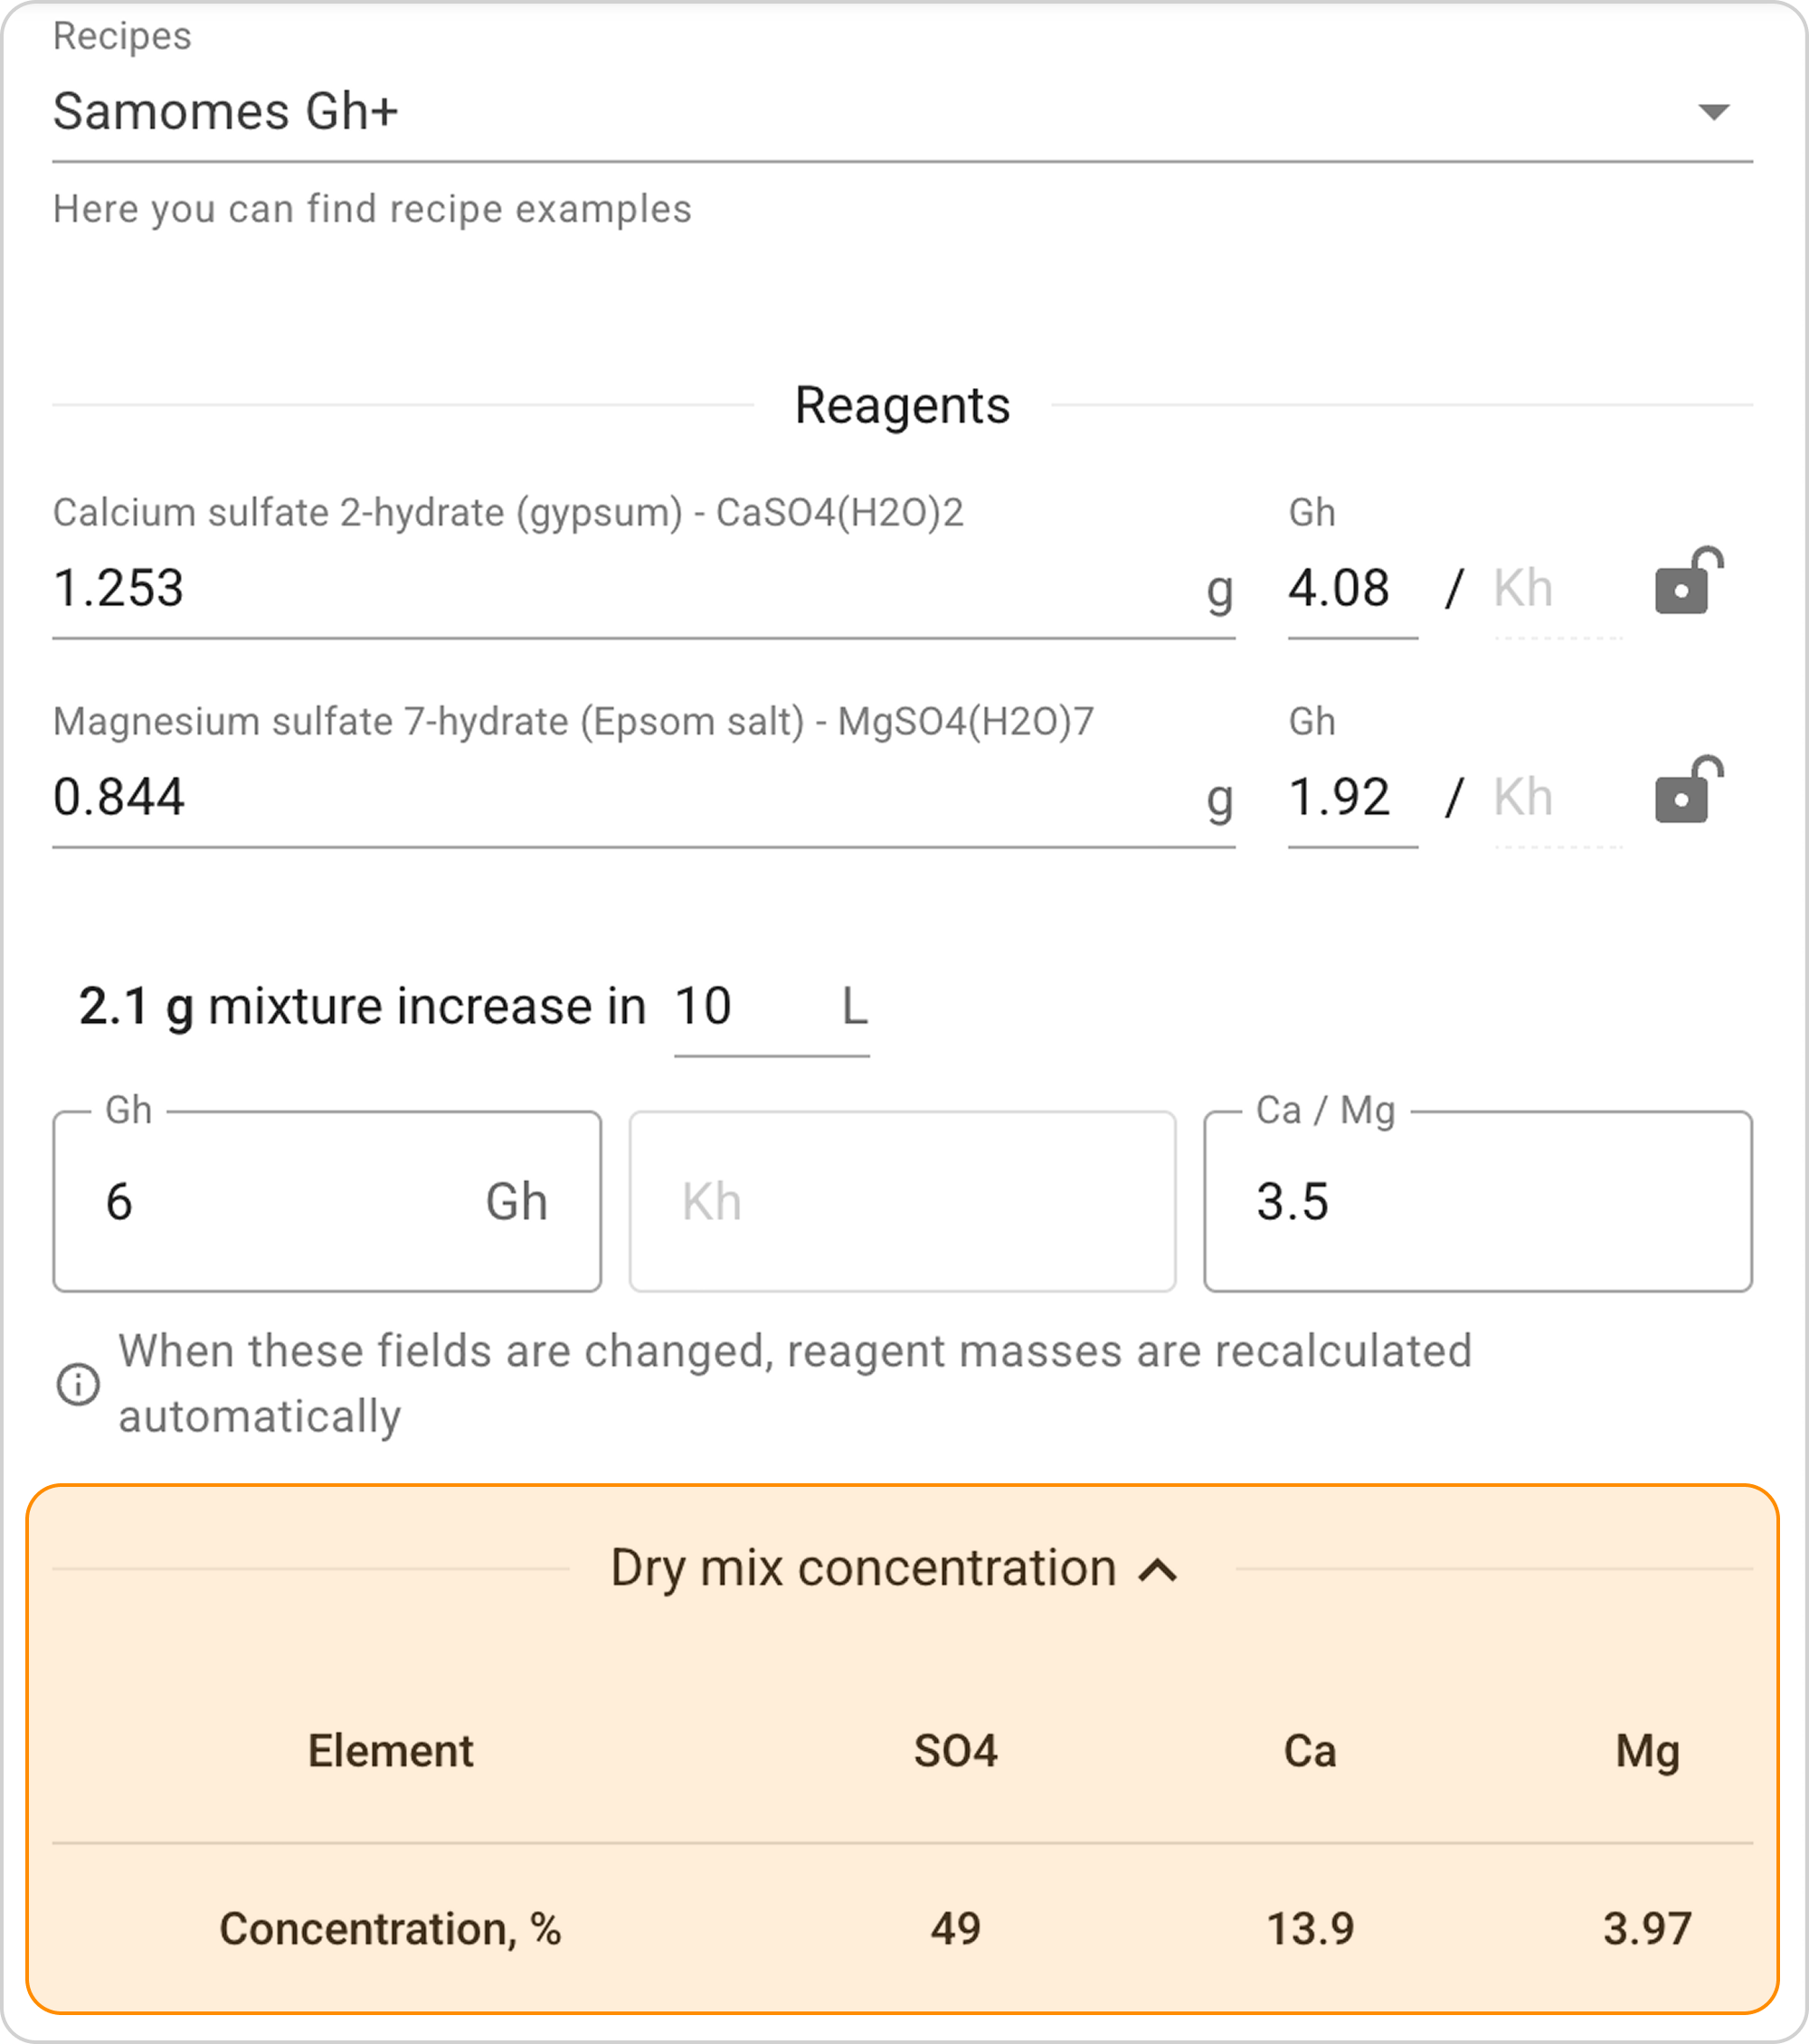Click the Ca column header
This screenshot has height=2044, width=1809.
point(1309,1751)
